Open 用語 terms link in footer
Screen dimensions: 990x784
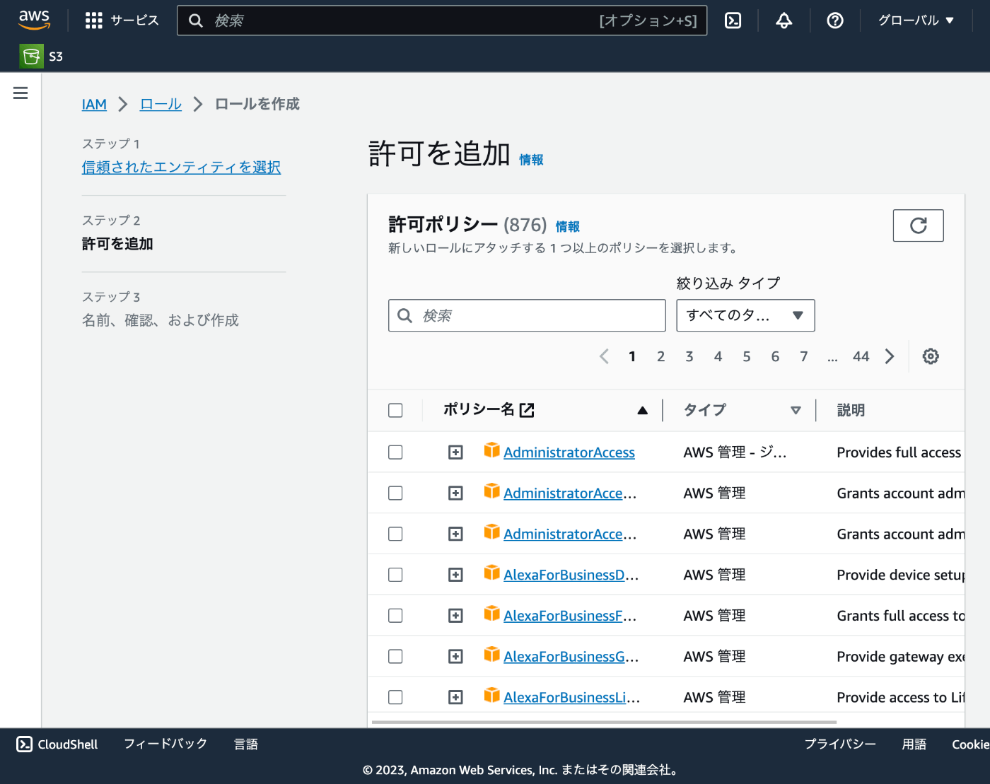coord(914,744)
